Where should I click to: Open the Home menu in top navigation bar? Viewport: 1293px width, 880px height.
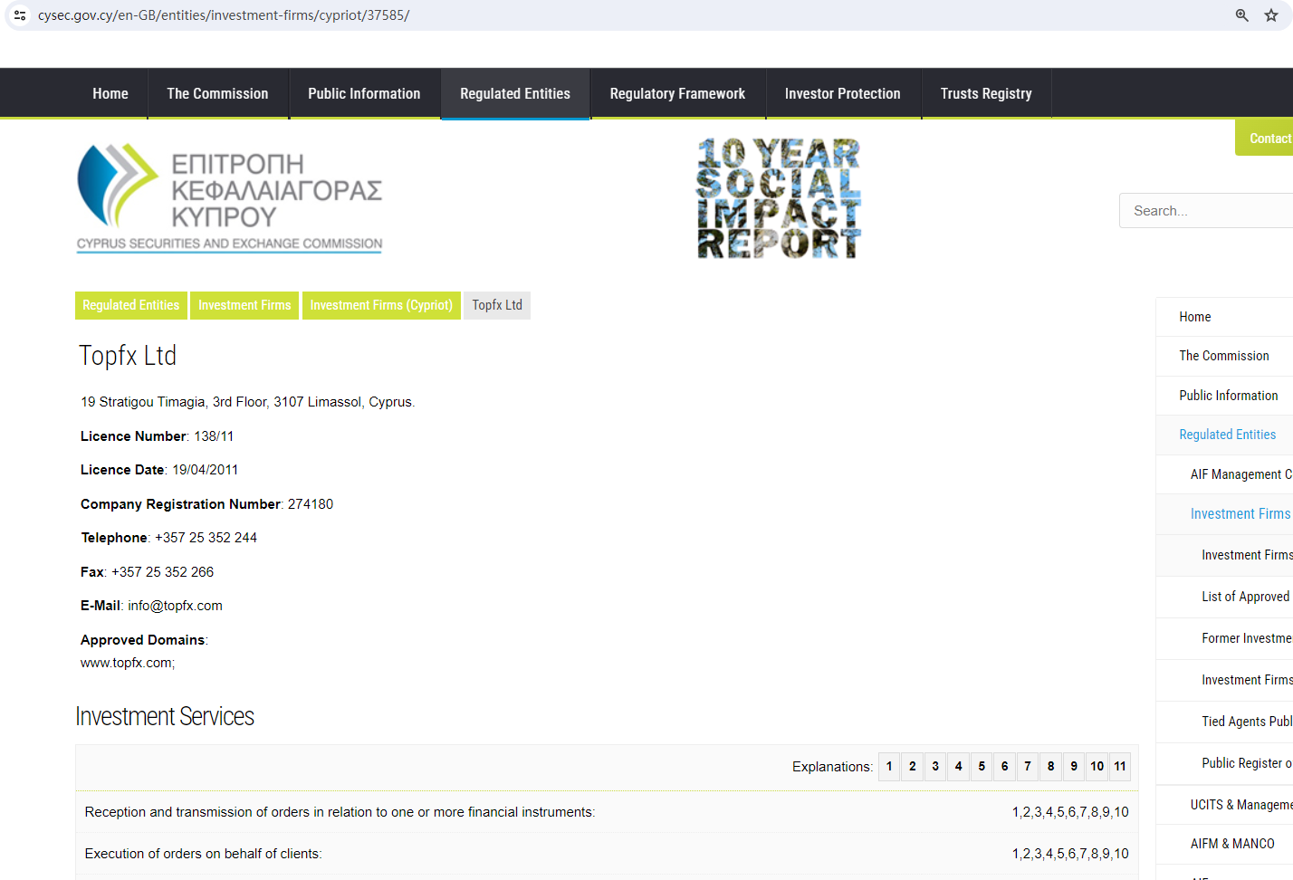click(110, 93)
